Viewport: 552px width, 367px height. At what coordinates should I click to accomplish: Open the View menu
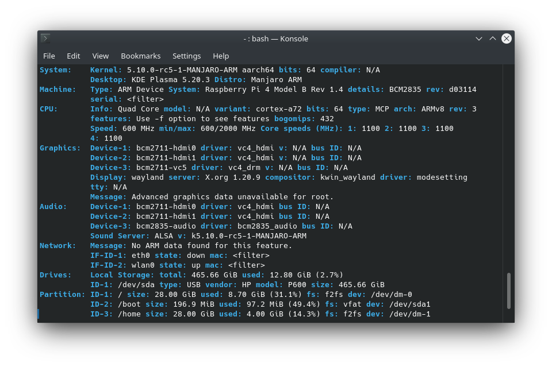100,56
